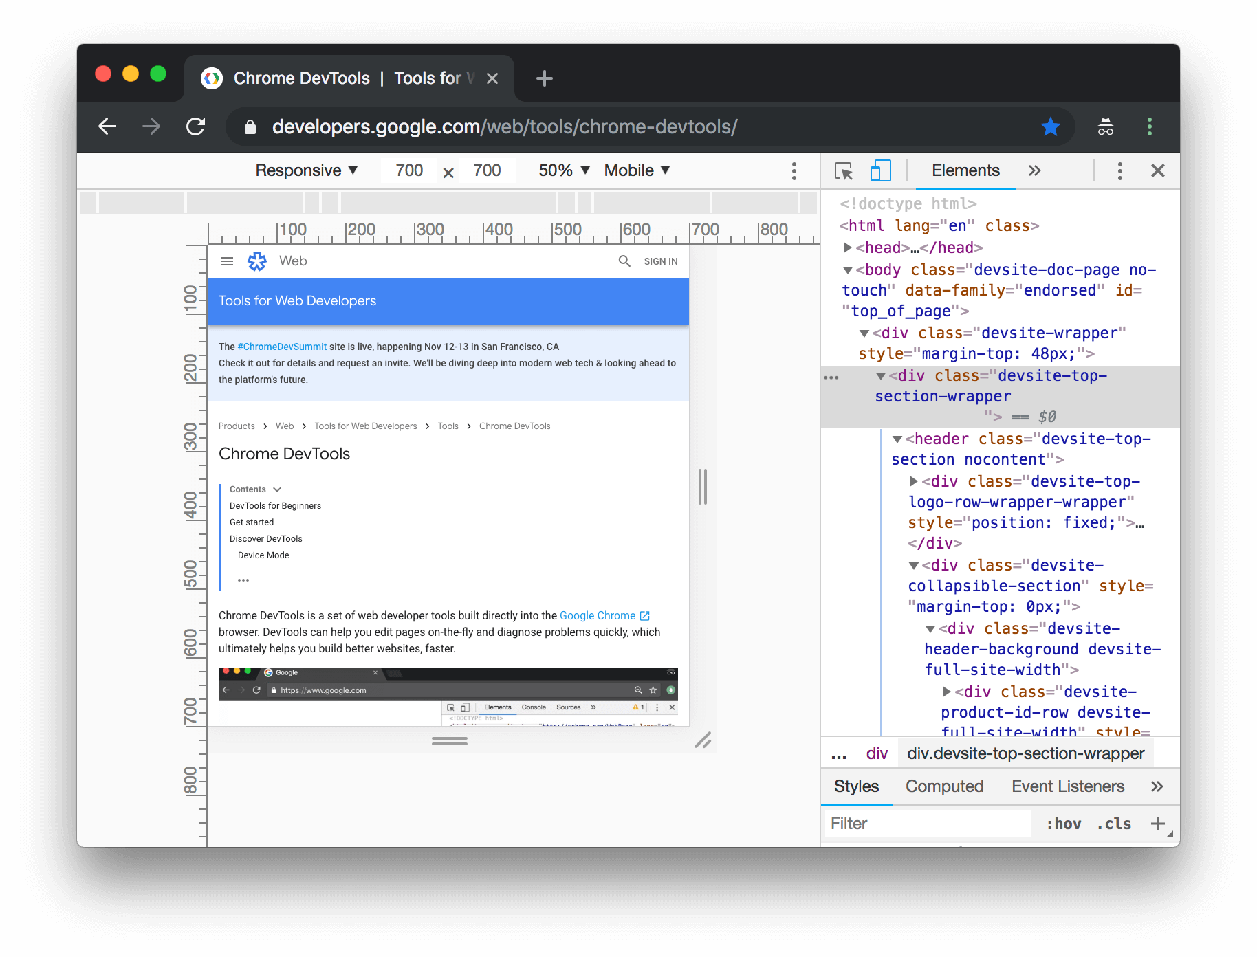Switch to the Computed tab
This screenshot has width=1257, height=957.
tap(944, 786)
